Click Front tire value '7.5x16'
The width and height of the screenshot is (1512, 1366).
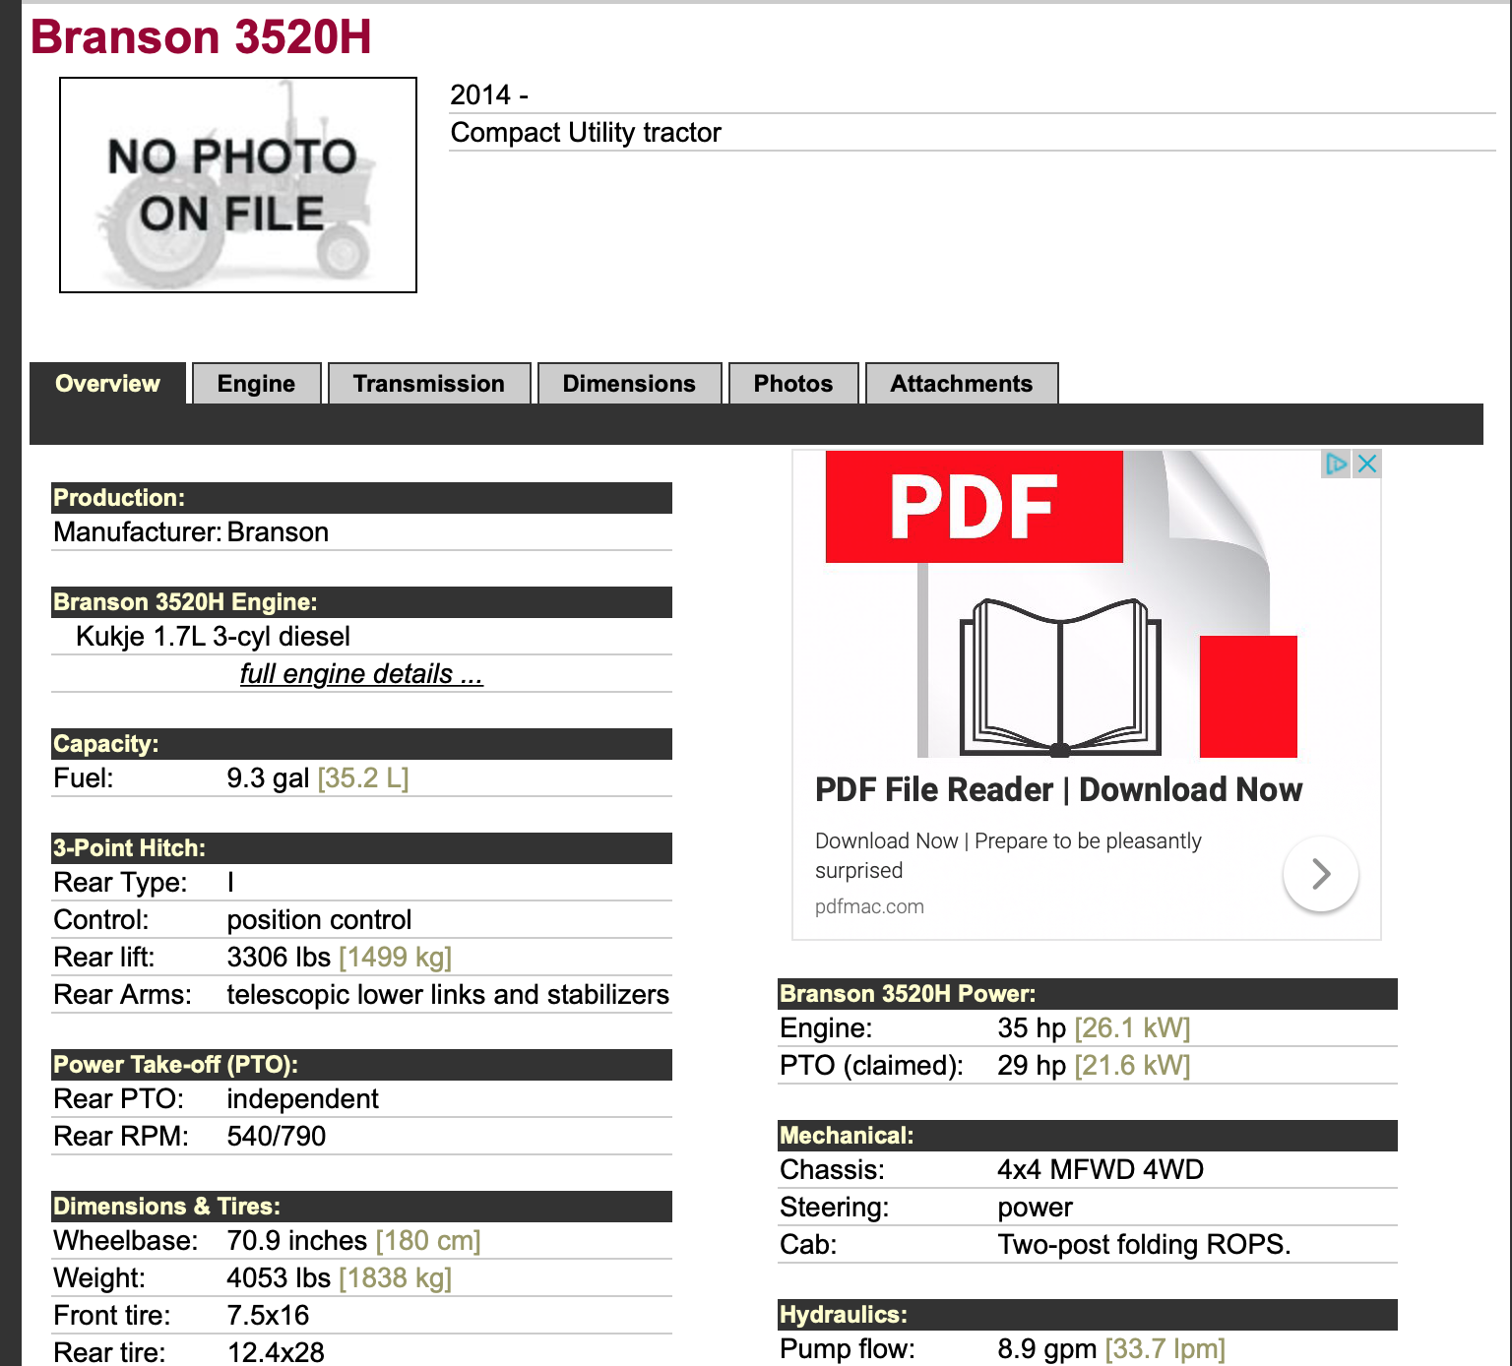(x=268, y=1316)
